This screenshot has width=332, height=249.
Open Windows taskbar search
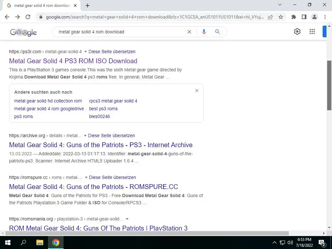[23, 243]
